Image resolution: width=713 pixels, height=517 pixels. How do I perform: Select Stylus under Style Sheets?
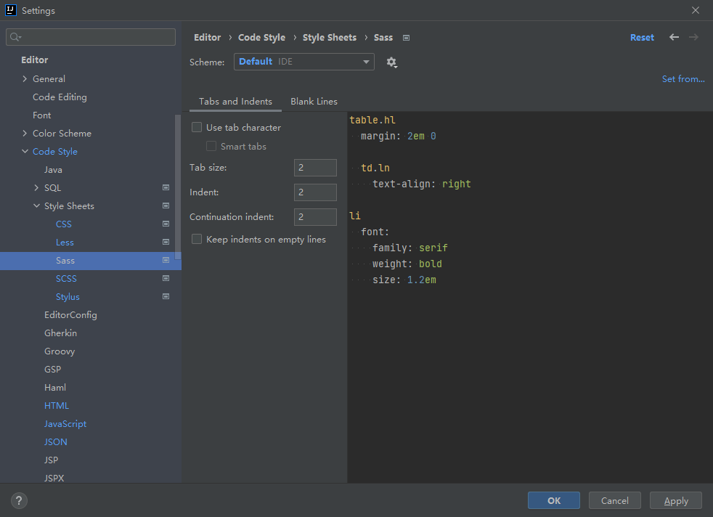tap(68, 297)
